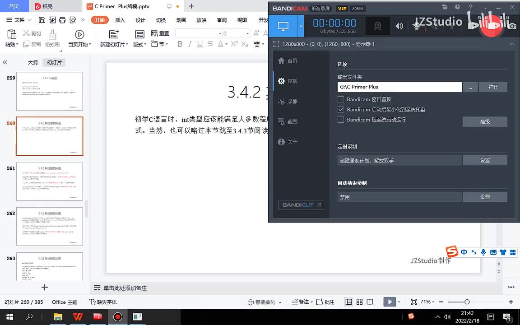Click the 打开 output folder button
The height and width of the screenshot is (325, 520).
tap(493, 87)
